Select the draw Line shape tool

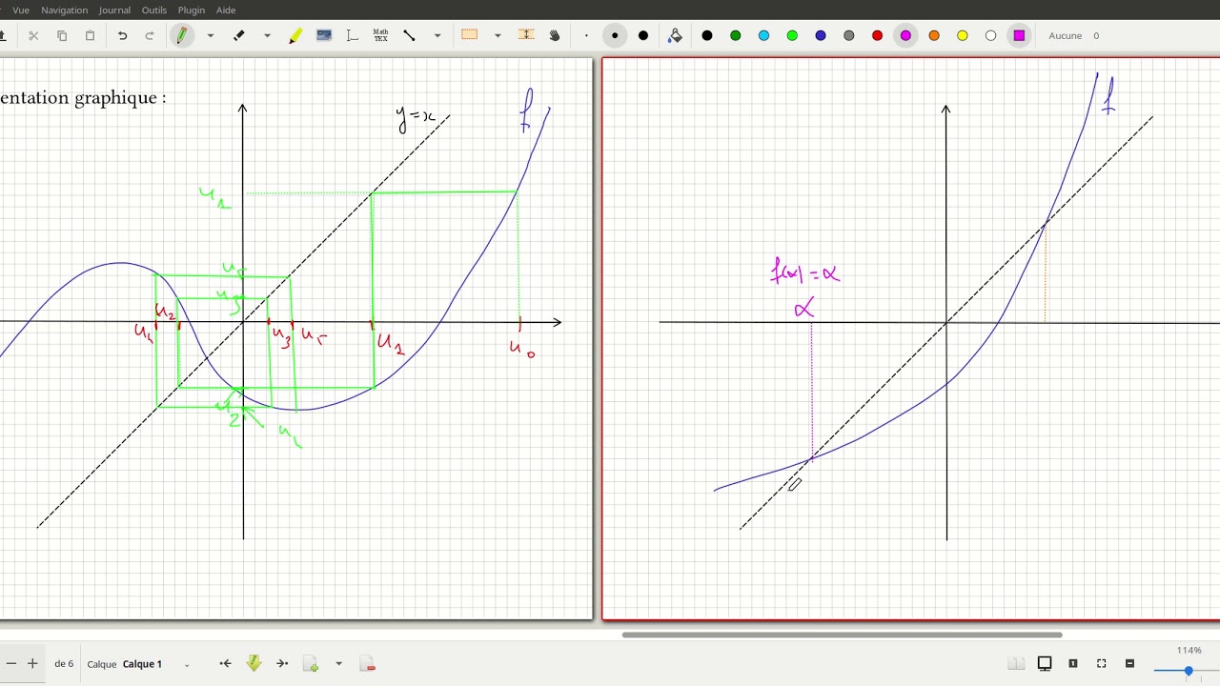pyautogui.click(x=409, y=35)
